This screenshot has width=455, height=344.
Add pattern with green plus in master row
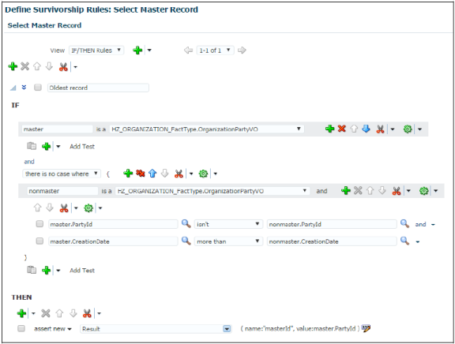tap(329, 129)
